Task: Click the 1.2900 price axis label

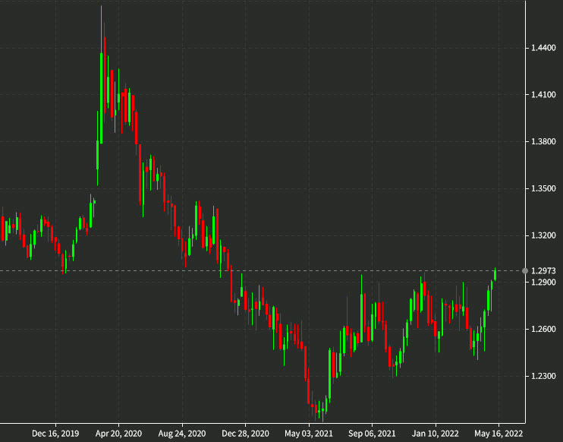Action: pyautogui.click(x=543, y=282)
